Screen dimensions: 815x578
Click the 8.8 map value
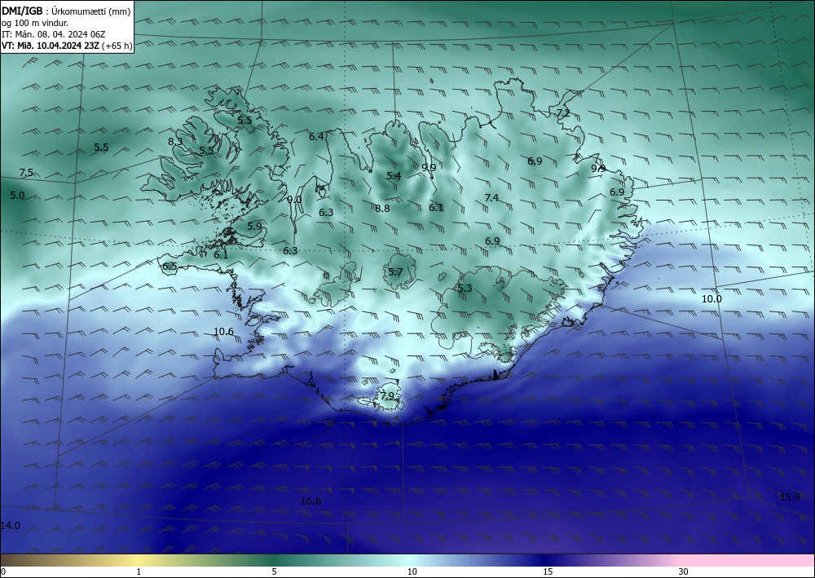382,209
